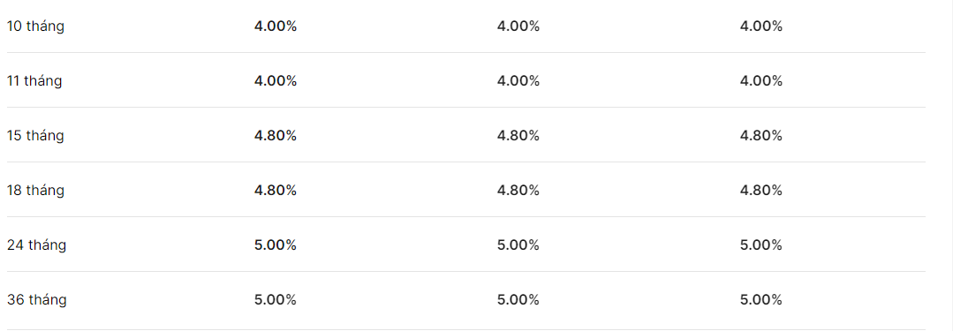This screenshot has width=953, height=331.
Task: Click the middle-column 5.00% for 24 tháng
Action: (518, 245)
